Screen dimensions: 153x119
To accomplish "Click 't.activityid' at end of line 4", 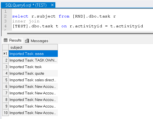I will pyautogui.click(x=127, y=26).
